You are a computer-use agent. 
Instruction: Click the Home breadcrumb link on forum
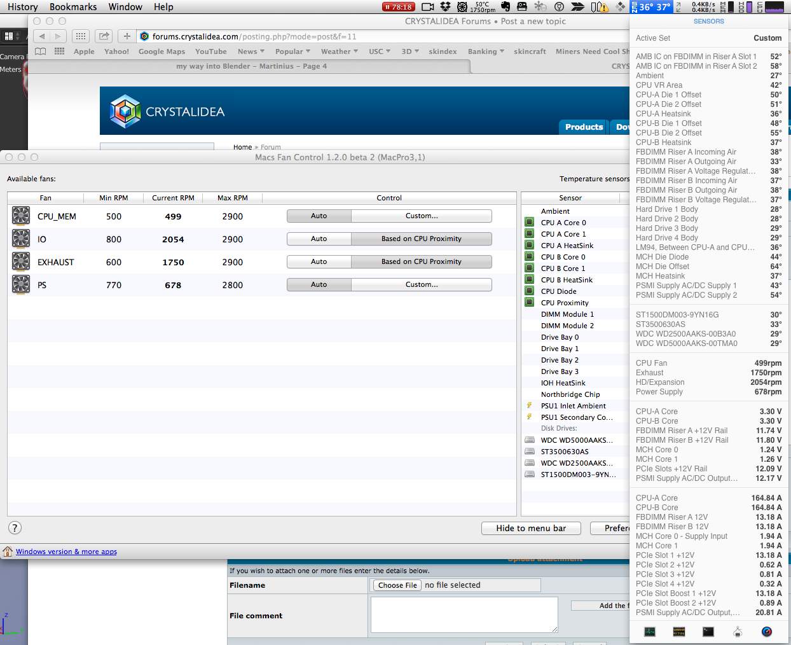tap(242, 147)
